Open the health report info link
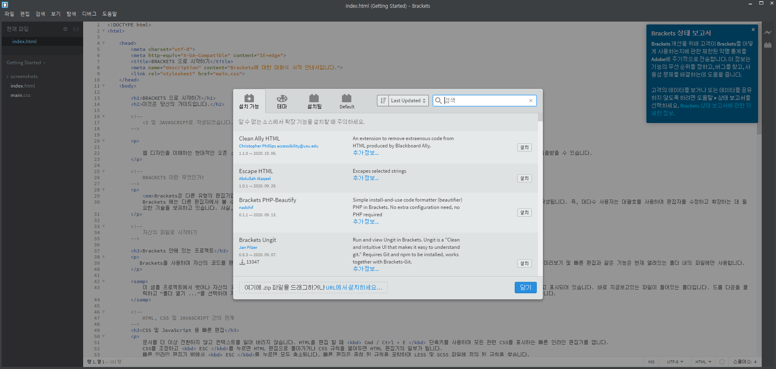The height and width of the screenshot is (369, 776). coord(701,109)
